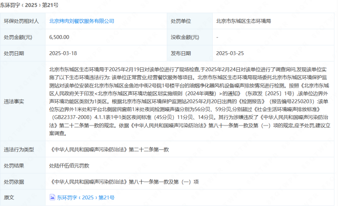Click the 发布日期 label cell
Image resolution: width=338 pixels, height=206 pixels.
click(x=180, y=53)
